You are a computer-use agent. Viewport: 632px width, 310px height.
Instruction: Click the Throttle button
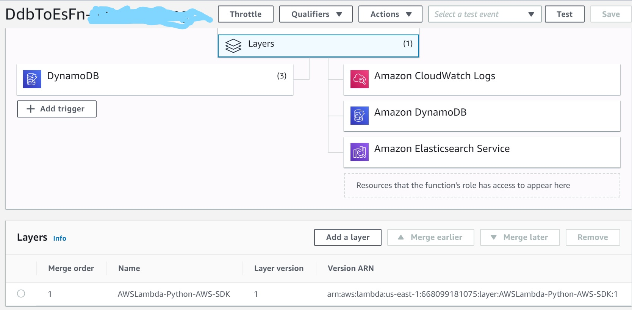point(246,14)
